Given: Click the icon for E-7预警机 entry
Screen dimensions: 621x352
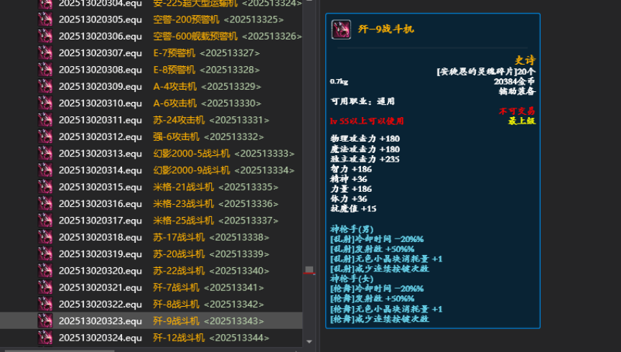Looking at the screenshot, I should click(45, 52).
